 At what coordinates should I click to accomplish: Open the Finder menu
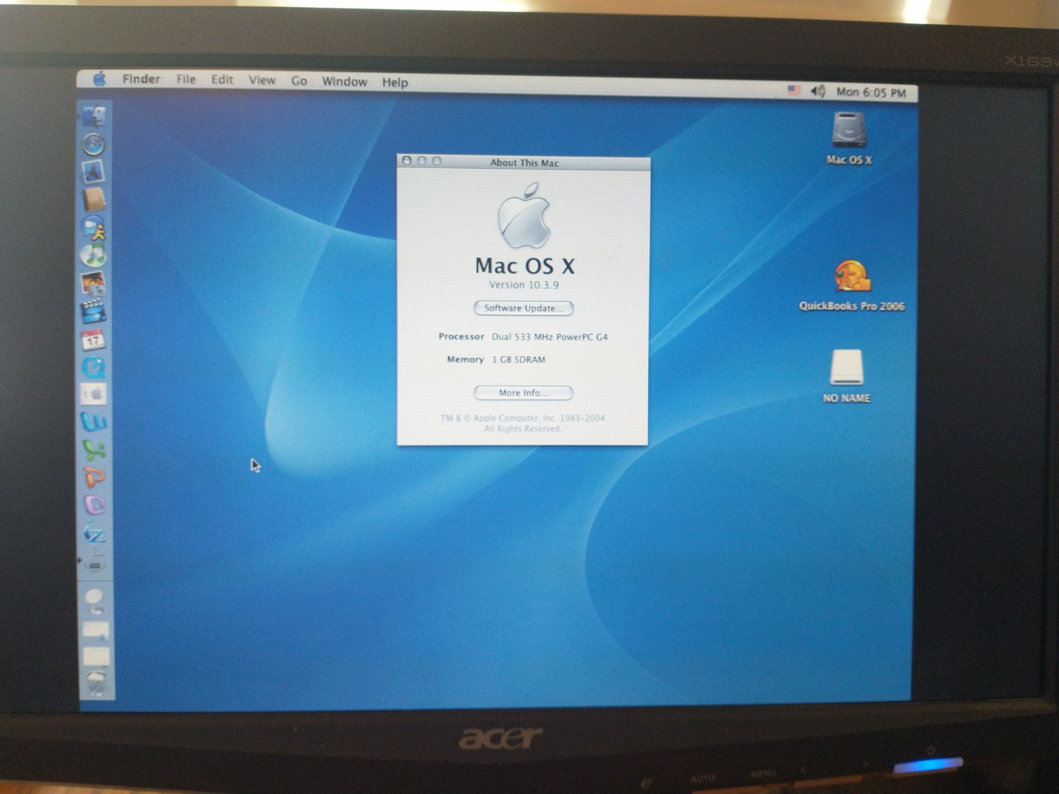[x=141, y=79]
